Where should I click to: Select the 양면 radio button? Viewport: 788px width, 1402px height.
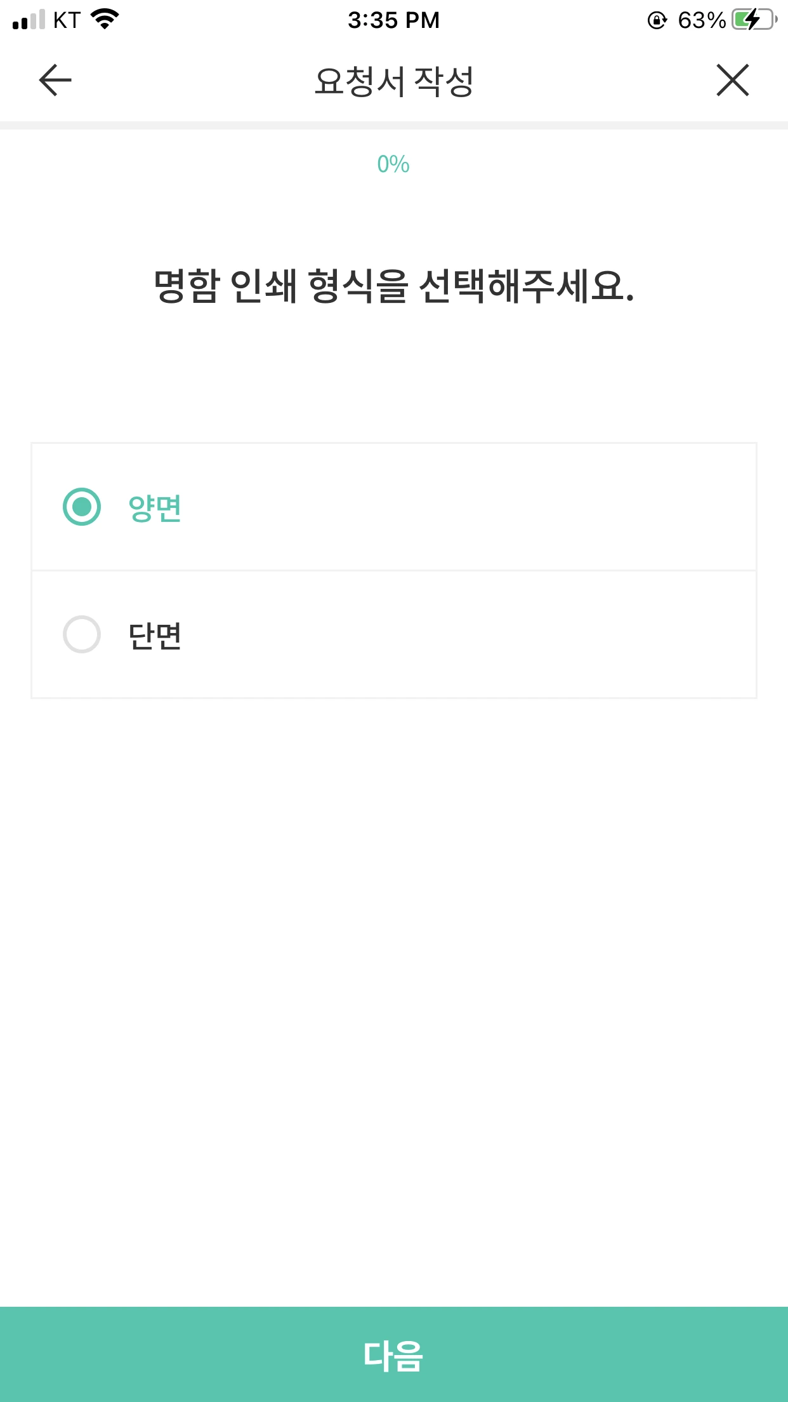point(82,507)
